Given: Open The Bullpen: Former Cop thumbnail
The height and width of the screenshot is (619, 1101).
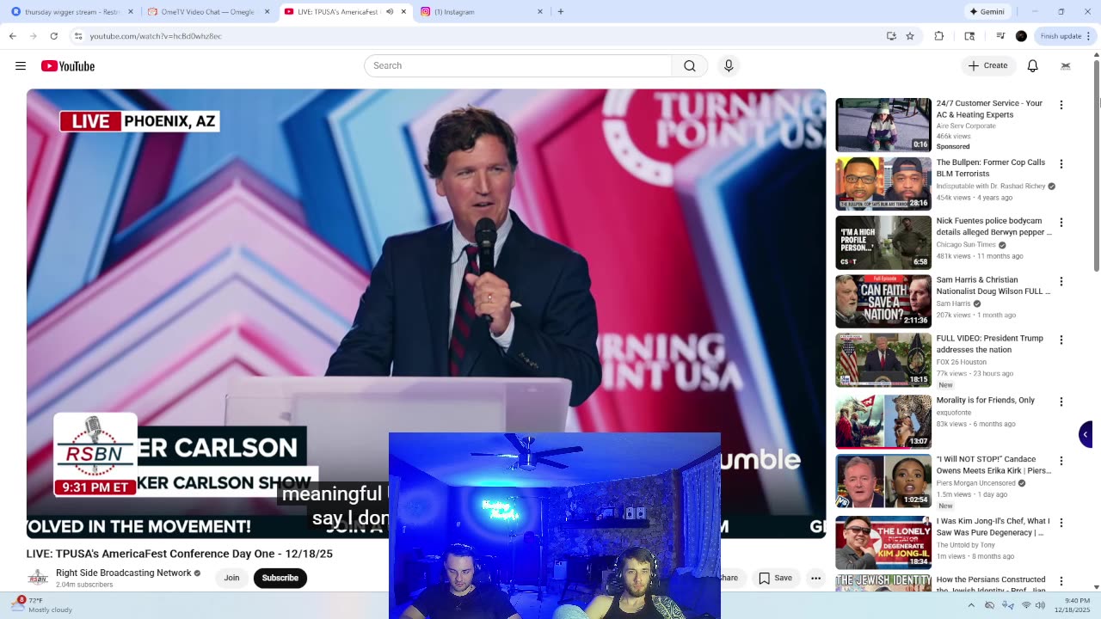Looking at the screenshot, I should pos(883,183).
